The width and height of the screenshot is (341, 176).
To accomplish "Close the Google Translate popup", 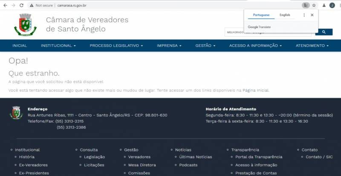I will tap(312, 15).
